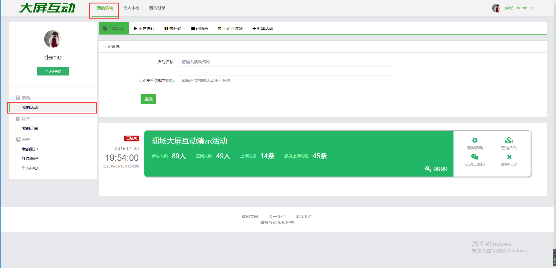Click 新建活动 to create an activity
The height and width of the screenshot is (268, 556).
(263, 28)
